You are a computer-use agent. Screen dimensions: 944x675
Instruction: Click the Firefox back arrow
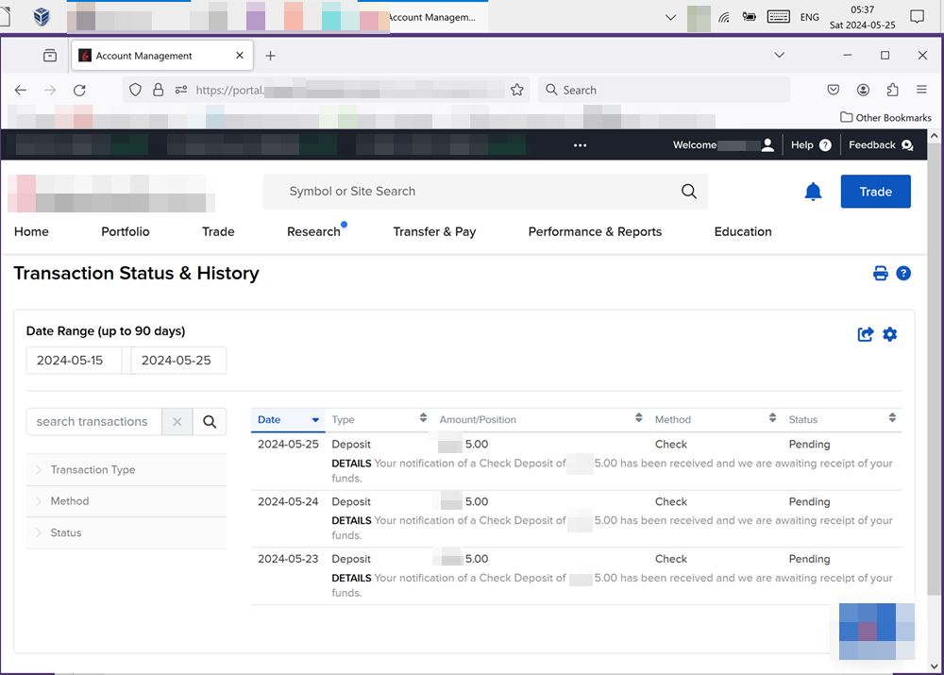point(21,91)
